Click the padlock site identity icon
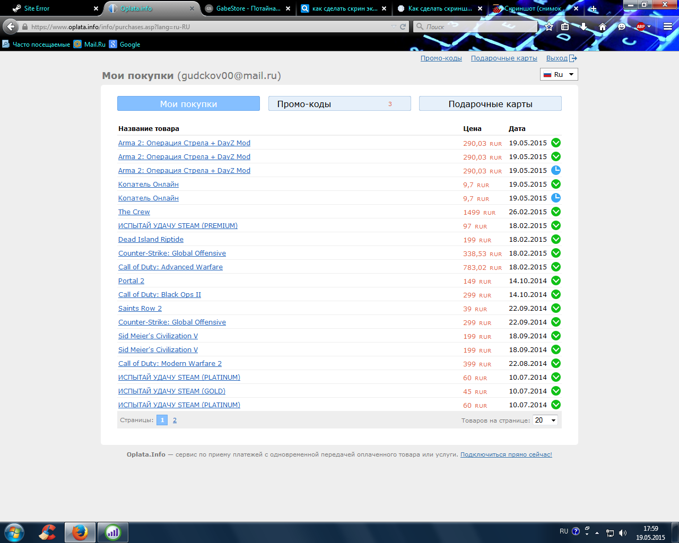 tap(25, 27)
